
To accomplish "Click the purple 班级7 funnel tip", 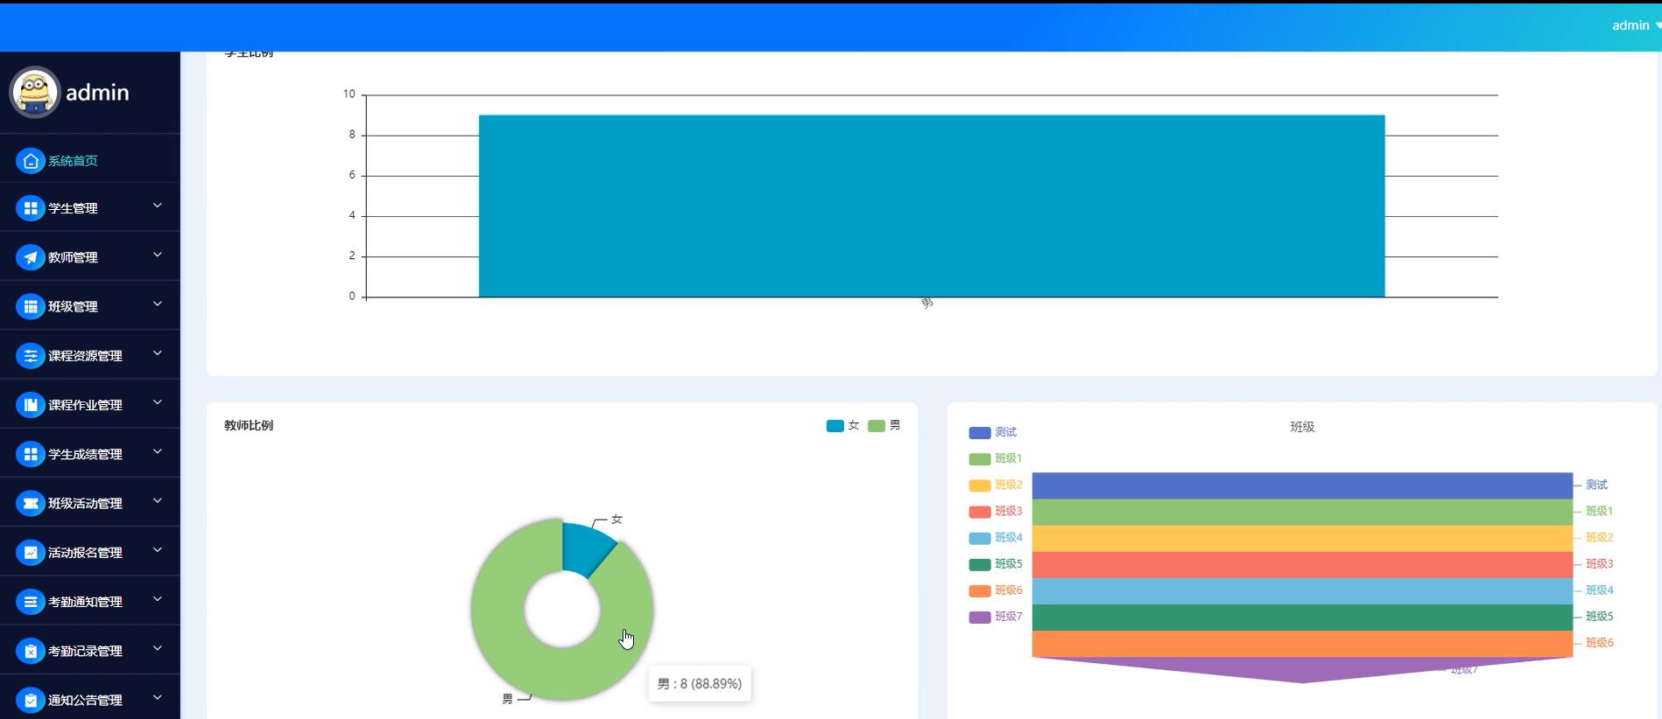I will 1302,669.
